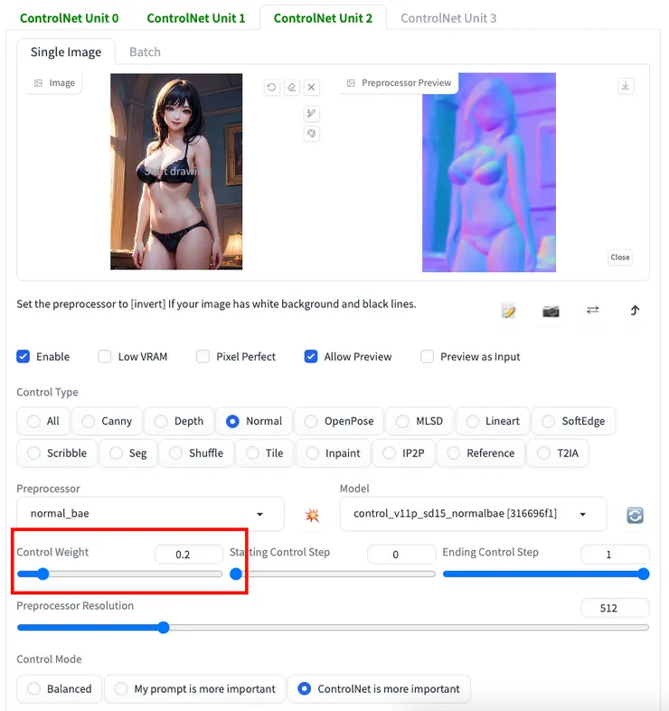Screen dimensions: 669x711
Task: Click the Control Weight value field
Action: pyautogui.click(x=188, y=554)
